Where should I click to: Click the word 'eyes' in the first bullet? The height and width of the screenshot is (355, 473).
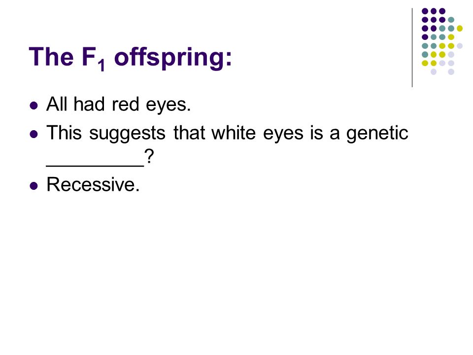(x=168, y=106)
